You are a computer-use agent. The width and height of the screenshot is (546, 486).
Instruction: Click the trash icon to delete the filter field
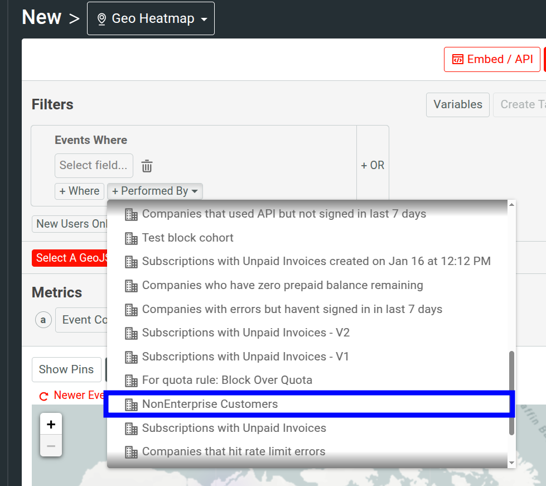[147, 166]
